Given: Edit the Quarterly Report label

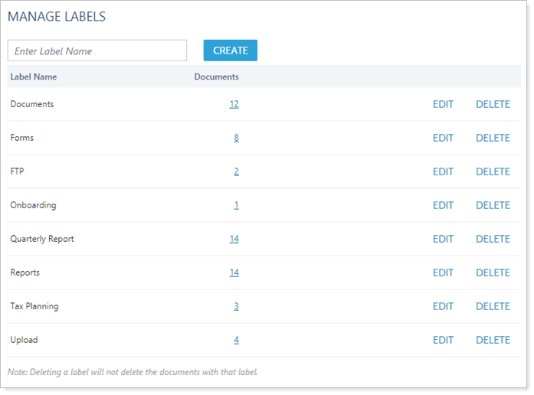Looking at the screenshot, I should pos(443,239).
